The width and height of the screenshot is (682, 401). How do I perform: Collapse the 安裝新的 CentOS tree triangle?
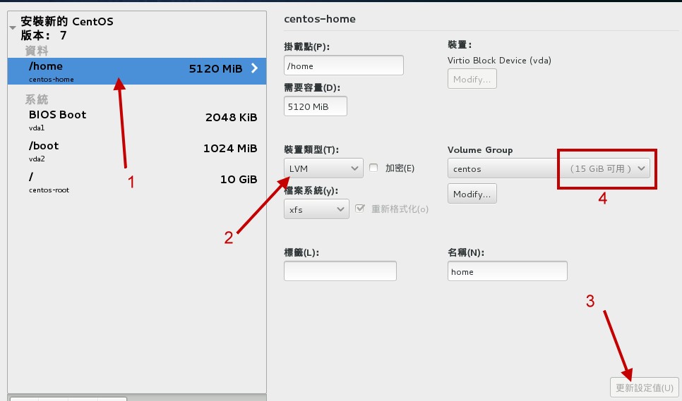13,28
